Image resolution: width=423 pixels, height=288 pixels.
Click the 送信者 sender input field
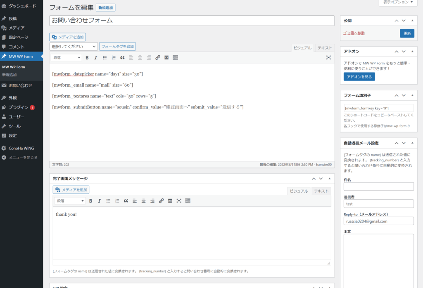point(378,204)
